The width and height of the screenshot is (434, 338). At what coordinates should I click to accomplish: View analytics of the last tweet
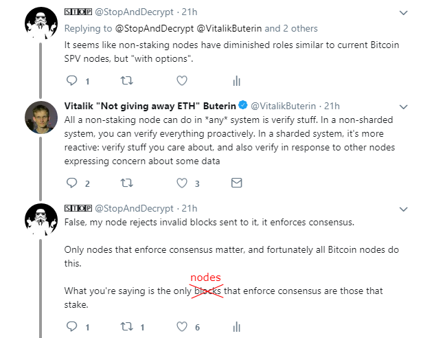pyautogui.click(x=237, y=326)
